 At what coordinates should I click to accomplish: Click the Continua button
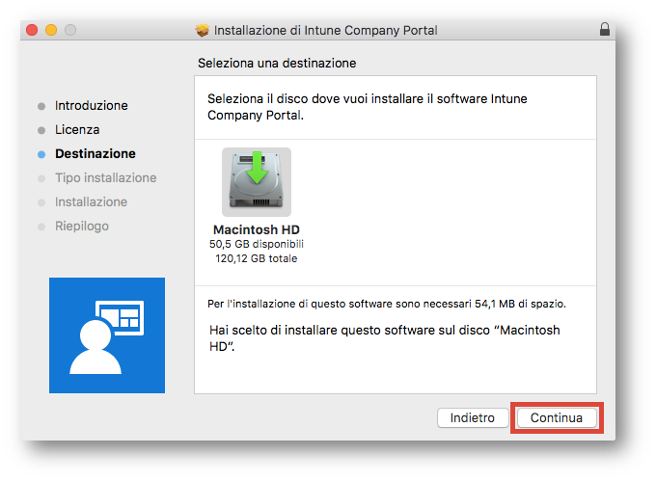click(x=556, y=417)
